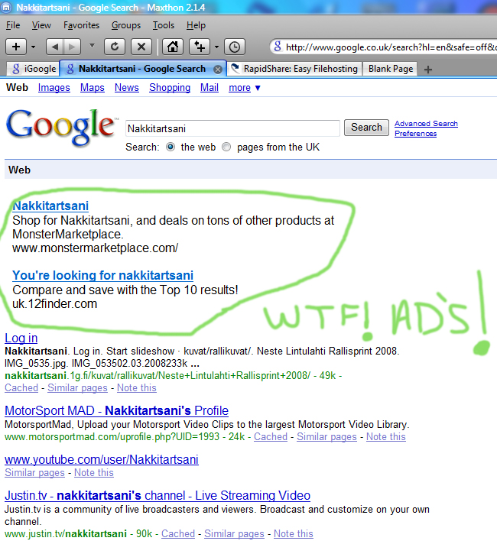Click the new tab plus button in toolbar
The height and width of the screenshot is (541, 497).
[16, 47]
